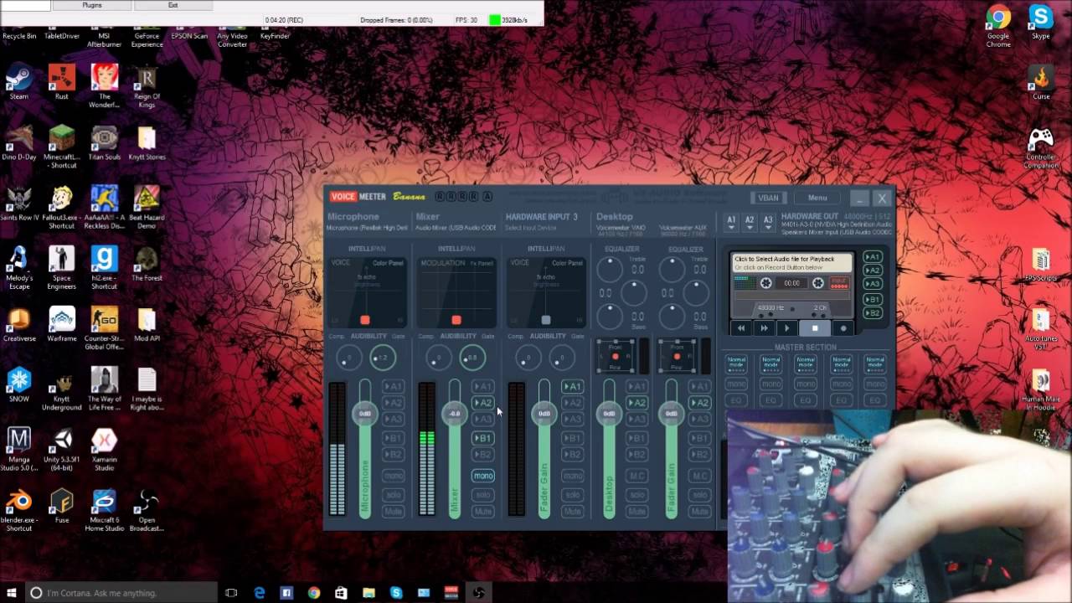Solo the Microphone strip
The image size is (1072, 603).
[x=393, y=494]
